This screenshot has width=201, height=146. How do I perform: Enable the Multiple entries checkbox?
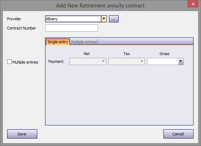[9, 62]
